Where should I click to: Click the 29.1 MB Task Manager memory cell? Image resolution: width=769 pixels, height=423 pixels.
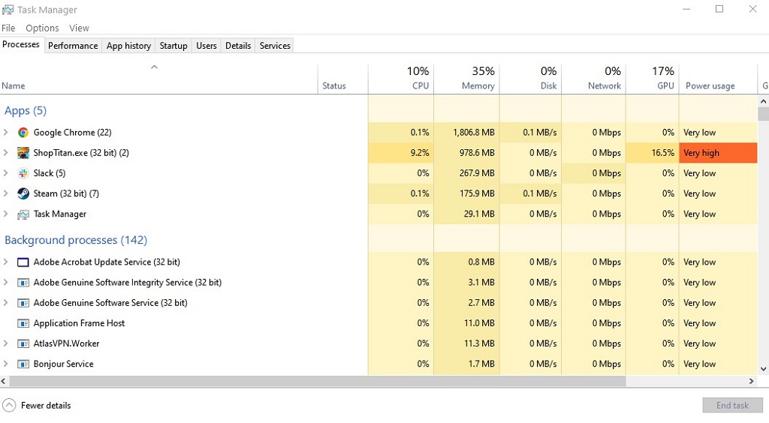click(x=467, y=214)
